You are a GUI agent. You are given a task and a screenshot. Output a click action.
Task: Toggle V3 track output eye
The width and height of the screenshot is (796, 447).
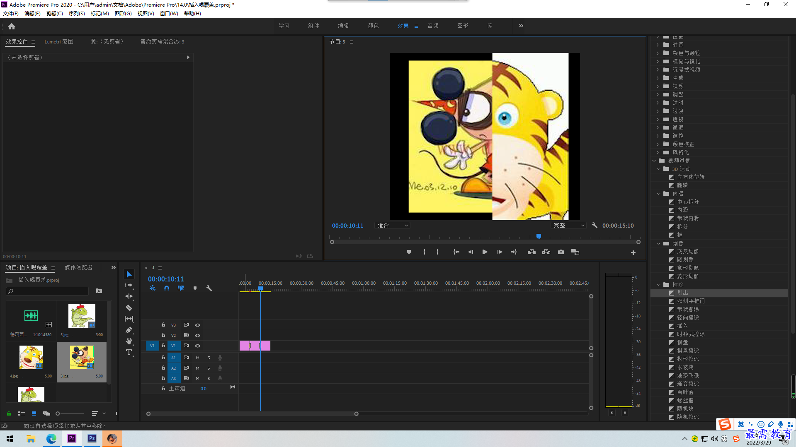pyautogui.click(x=198, y=325)
